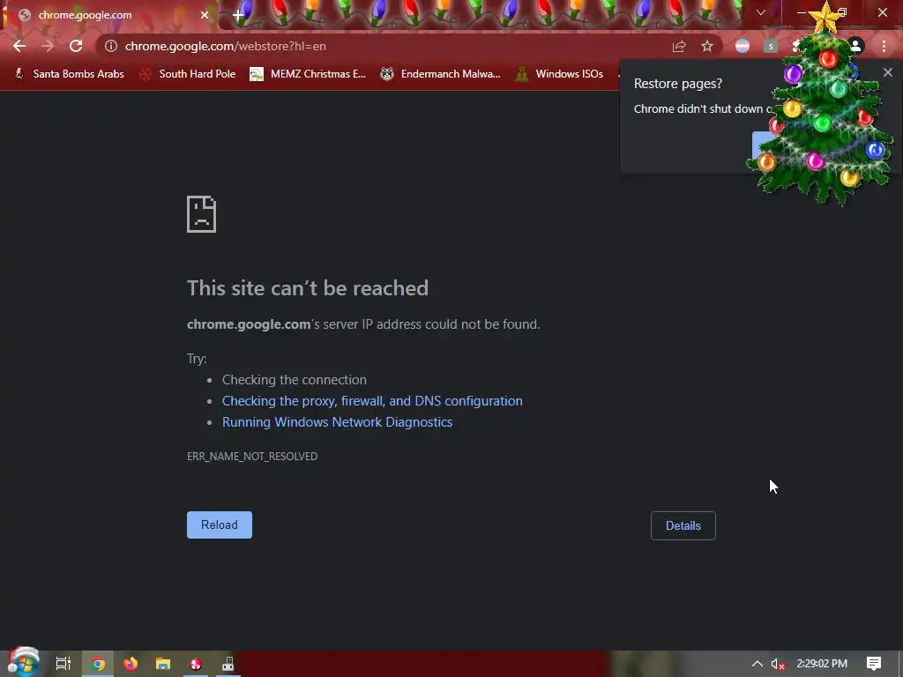
Task: Open the Chrome profile avatar icon
Action: [x=855, y=46]
